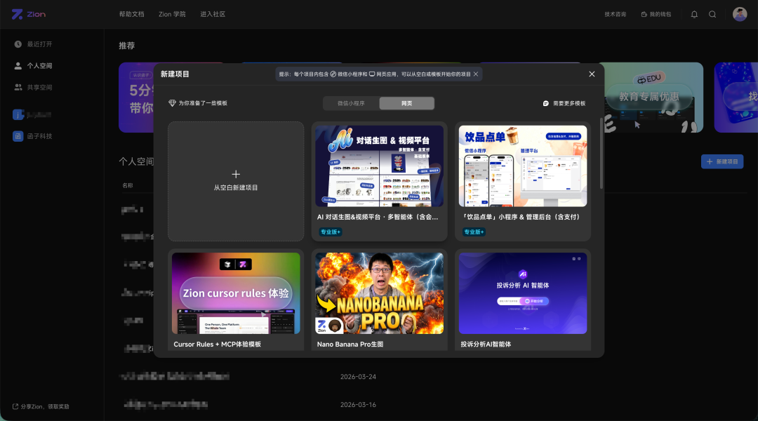Click the 技术咨询 link
758x421 pixels.
pyautogui.click(x=615, y=15)
